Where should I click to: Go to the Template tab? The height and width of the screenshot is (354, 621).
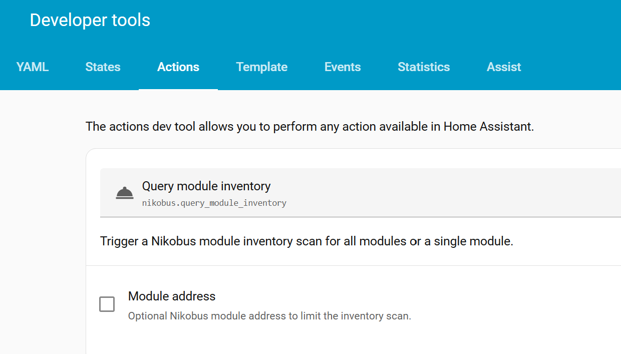tap(262, 67)
